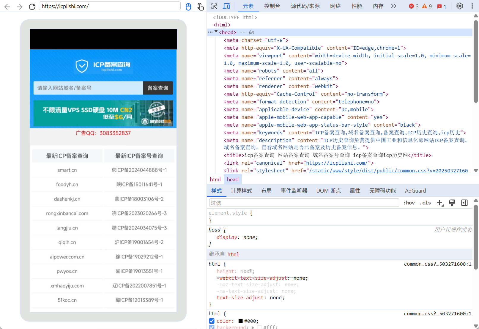The image size is (479, 329).
Task: Reload the page with refresh icon
Action: 32,7
